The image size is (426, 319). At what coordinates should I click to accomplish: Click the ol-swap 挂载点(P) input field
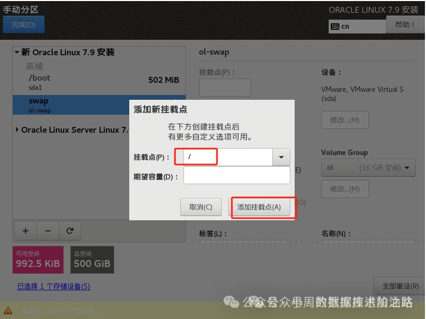(x=224, y=88)
